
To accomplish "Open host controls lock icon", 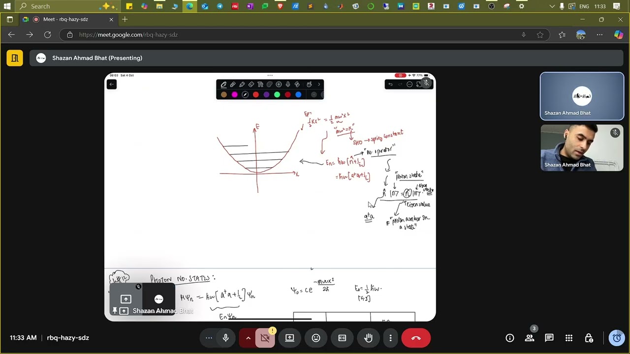I will click(x=589, y=338).
